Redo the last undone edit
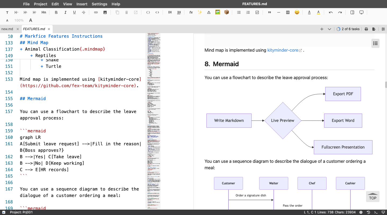 [340, 12]
